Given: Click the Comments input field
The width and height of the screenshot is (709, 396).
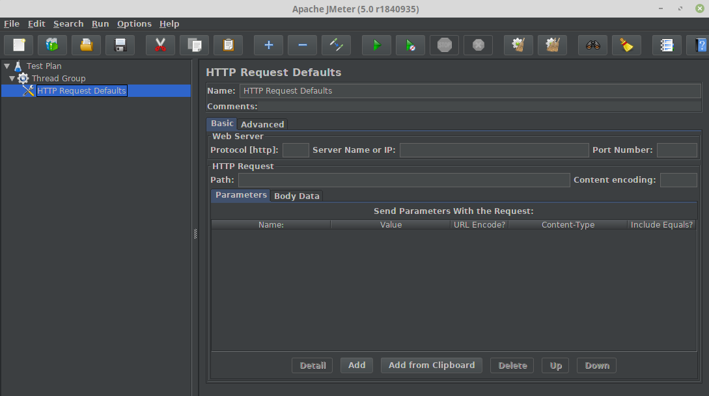Looking at the screenshot, I should point(480,107).
